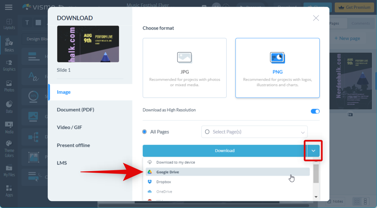Choose the PNG format card
Screen dimensions: 377x208
coord(277,68)
